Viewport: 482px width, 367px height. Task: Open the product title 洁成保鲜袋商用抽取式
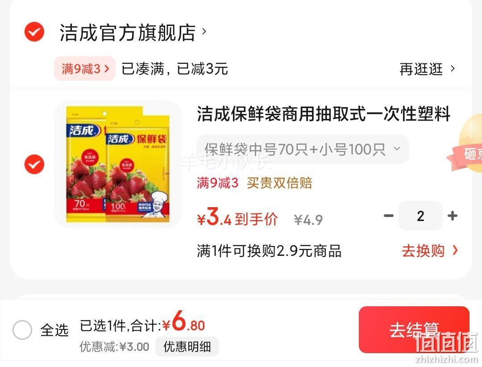(x=324, y=114)
